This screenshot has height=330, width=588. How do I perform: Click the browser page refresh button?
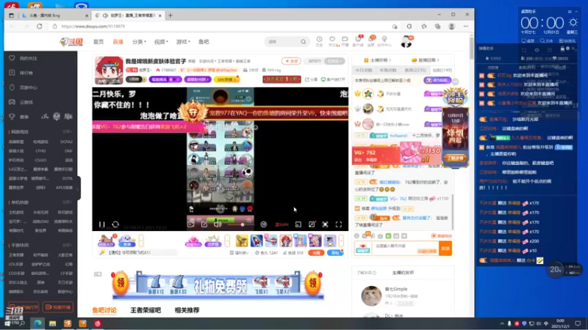40,26
